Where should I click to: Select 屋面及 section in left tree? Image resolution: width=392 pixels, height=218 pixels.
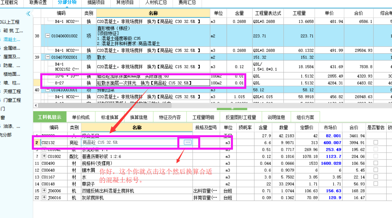(12, 57)
